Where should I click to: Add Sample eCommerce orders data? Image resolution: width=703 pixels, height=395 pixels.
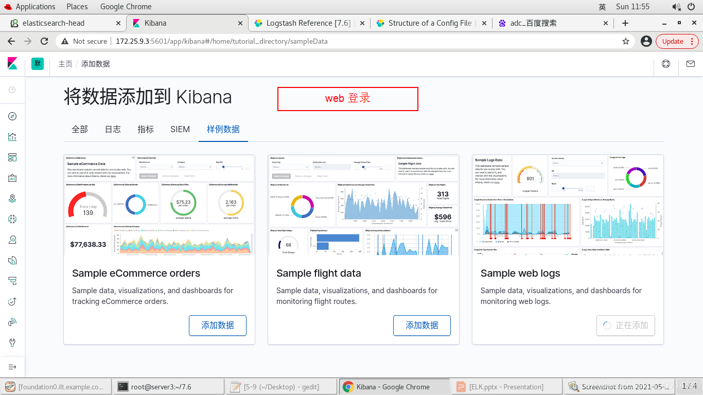(218, 326)
